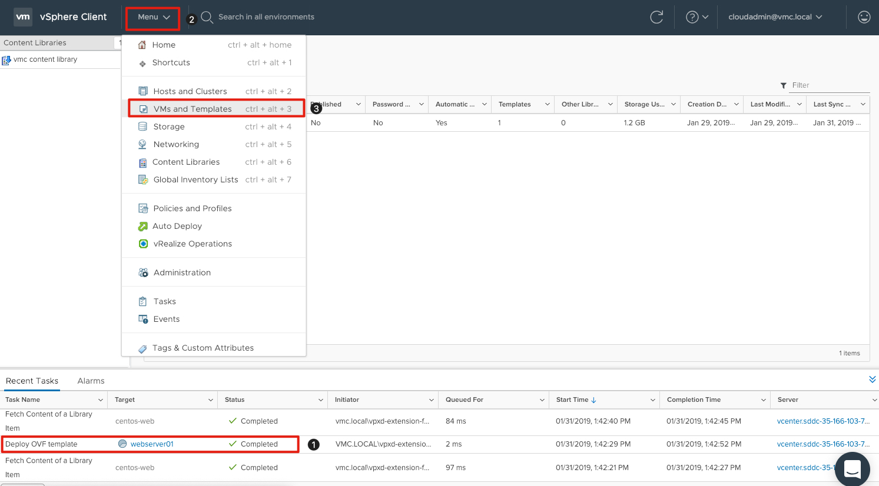Open the Menu dropdown
Screen dimensions: 879x486
153,17
